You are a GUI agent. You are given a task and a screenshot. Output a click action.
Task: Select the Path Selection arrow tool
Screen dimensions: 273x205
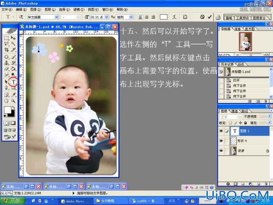(x=6, y=82)
